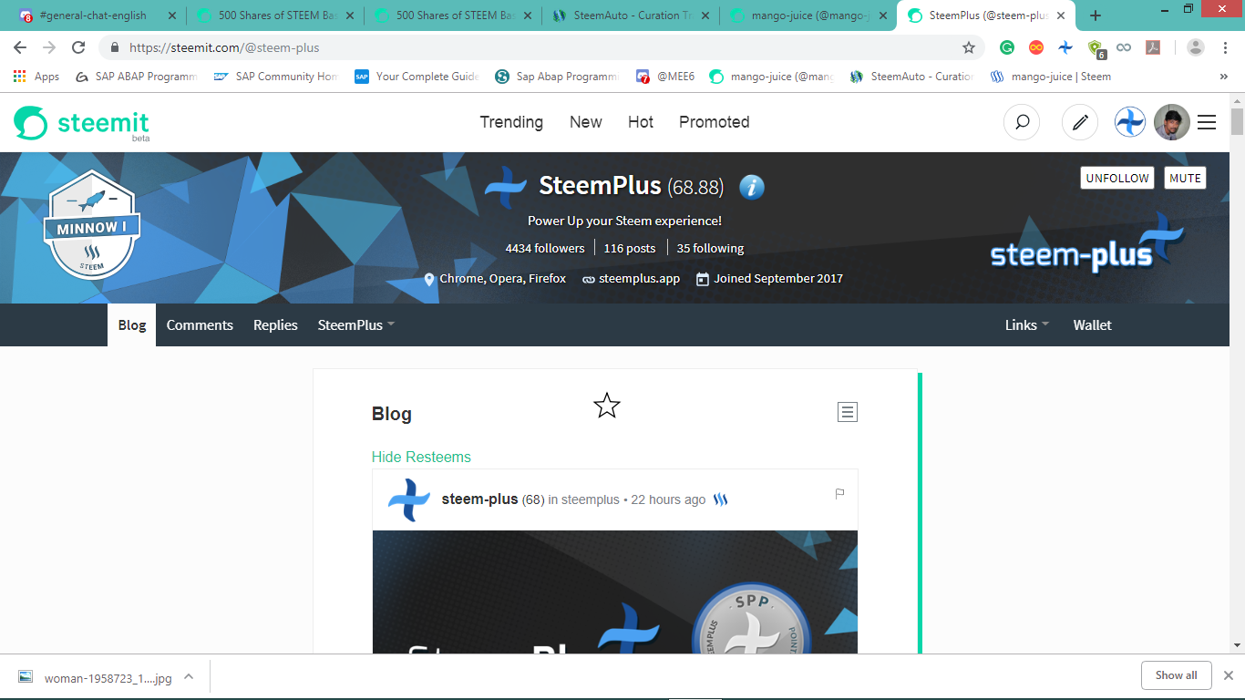Click the Steemit logo

tap(82, 123)
